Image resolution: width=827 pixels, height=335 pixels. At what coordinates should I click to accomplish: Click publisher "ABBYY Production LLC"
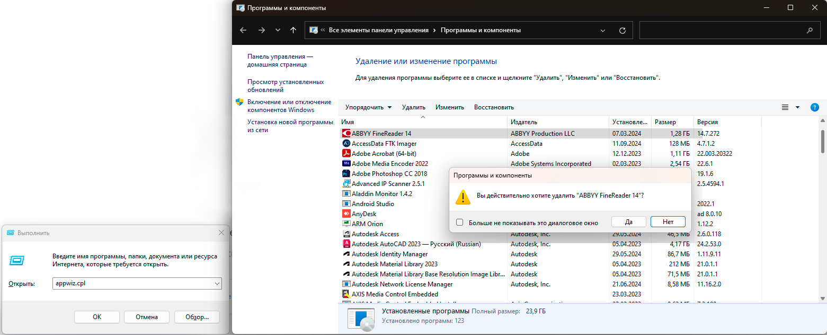pos(543,134)
